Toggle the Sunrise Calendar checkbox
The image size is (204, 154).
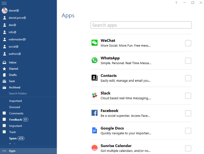click(188, 148)
